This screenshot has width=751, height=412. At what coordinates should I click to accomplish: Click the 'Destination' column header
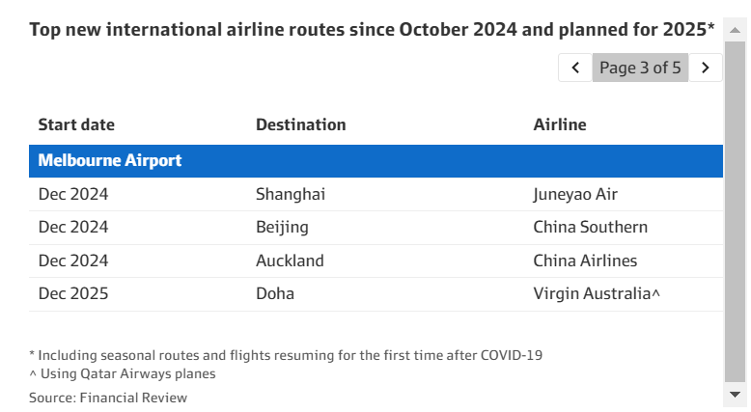(x=300, y=124)
